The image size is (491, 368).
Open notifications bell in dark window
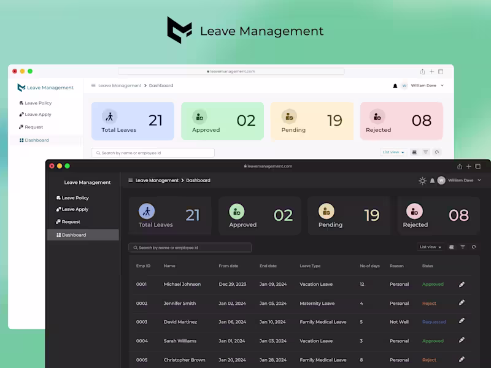[432, 180]
